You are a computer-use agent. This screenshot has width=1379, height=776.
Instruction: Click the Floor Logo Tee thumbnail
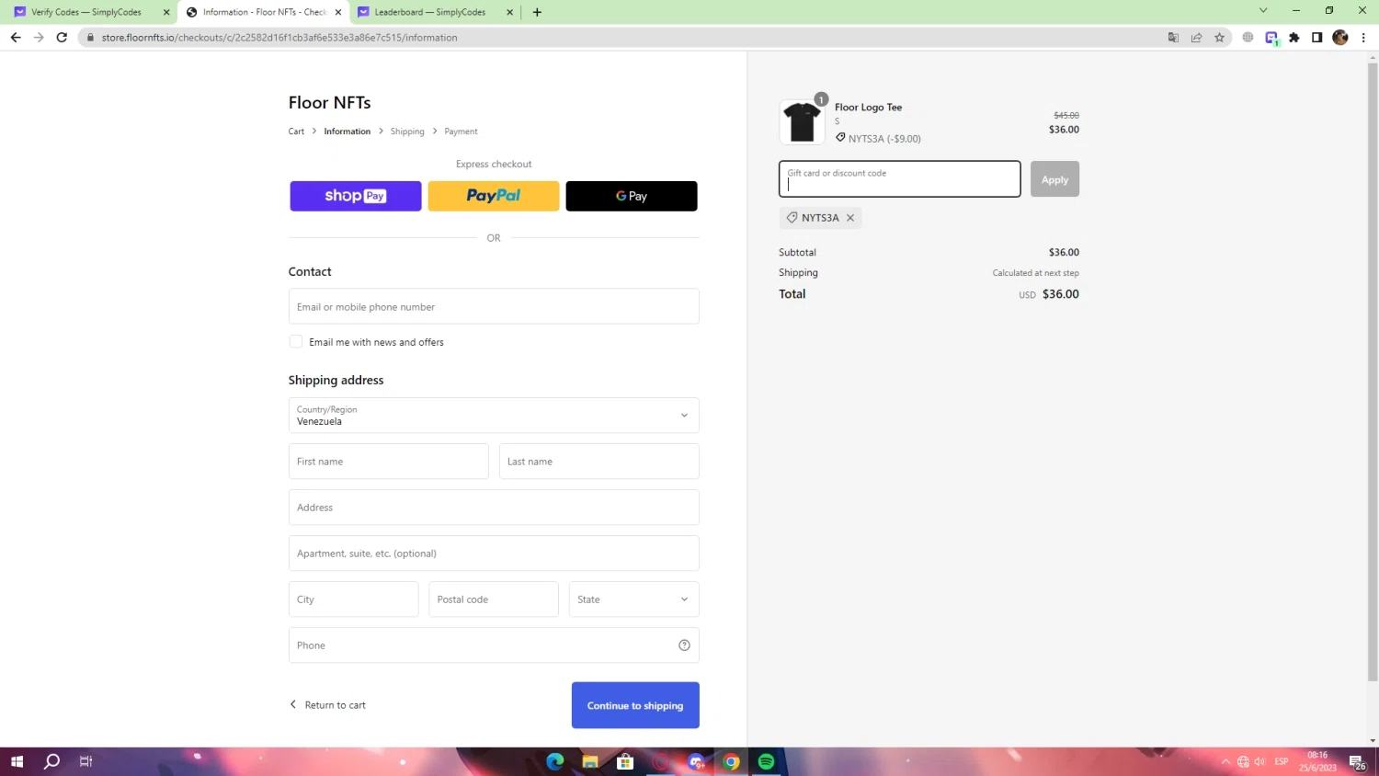(802, 122)
